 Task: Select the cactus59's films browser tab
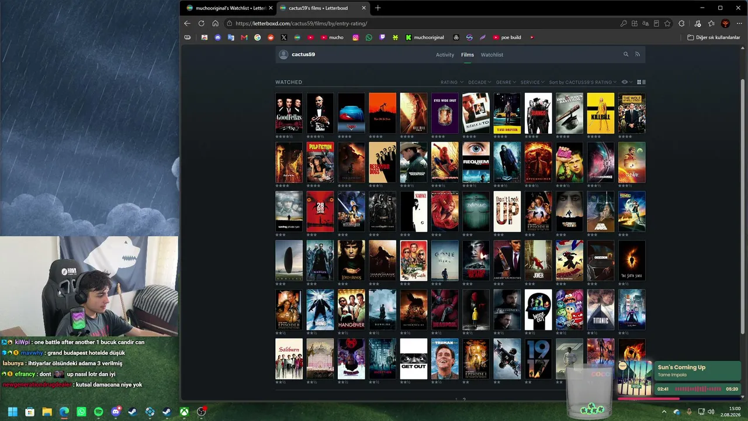coord(322,8)
